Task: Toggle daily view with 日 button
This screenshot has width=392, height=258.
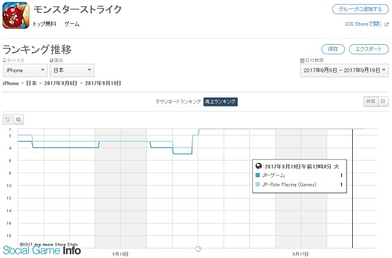Action: coord(382,101)
